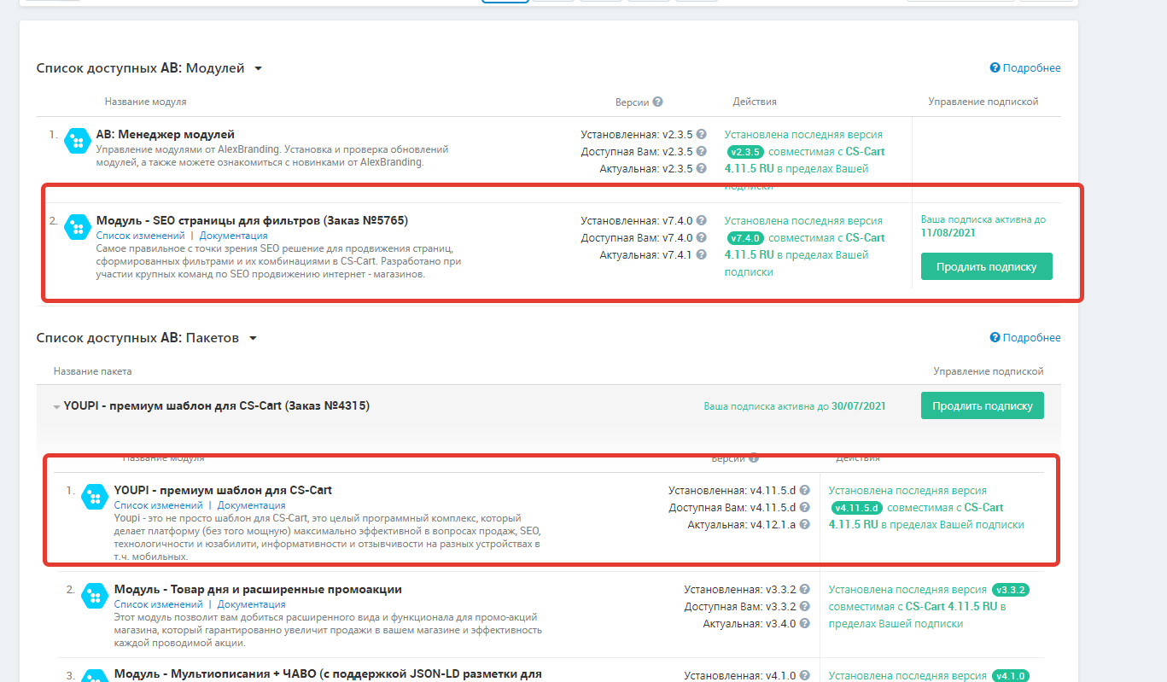Click help icon beside Доступная Вам v7.4.0
The image size is (1167, 682).
702,237
